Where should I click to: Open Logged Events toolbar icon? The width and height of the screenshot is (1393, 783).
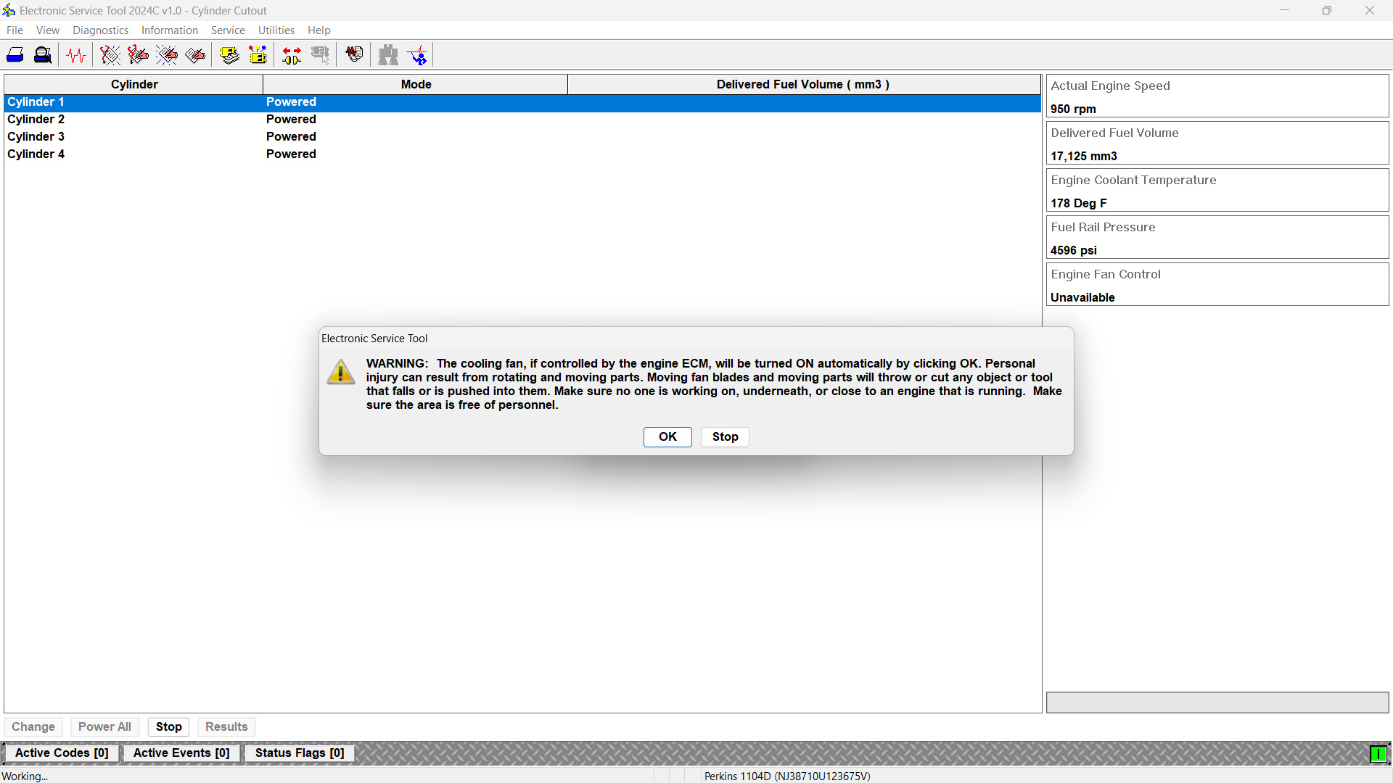(x=195, y=55)
